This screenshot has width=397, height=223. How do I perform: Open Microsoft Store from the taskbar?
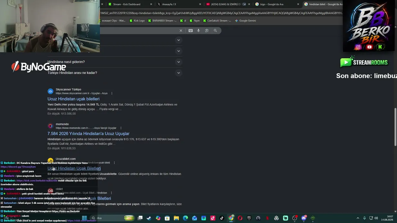(x=167, y=218)
